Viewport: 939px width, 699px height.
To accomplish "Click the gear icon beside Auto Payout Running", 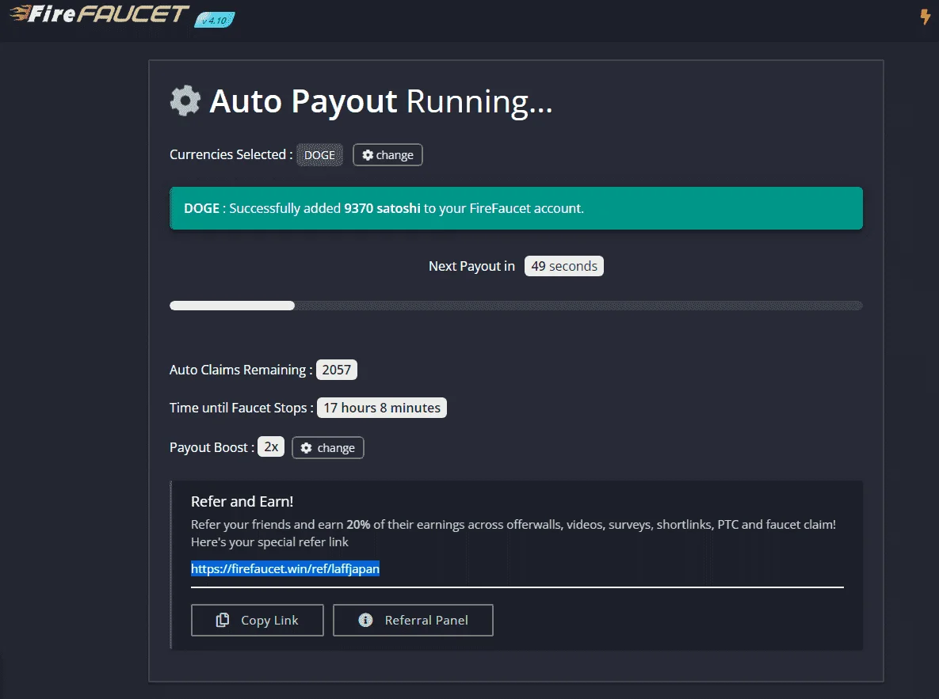I will click(185, 101).
